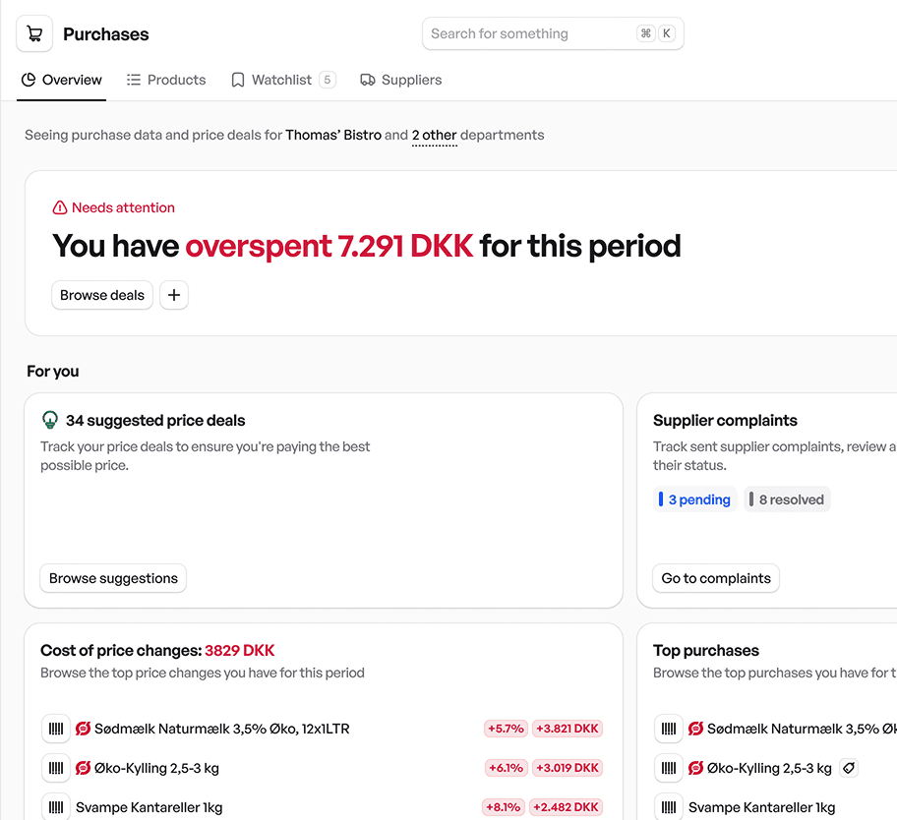Expand the '2 other' departments selector
Image resolution: width=897 pixels, height=820 pixels.
(434, 135)
